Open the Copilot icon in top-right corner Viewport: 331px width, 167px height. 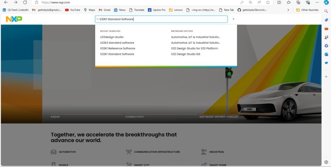(x=326, y=3)
